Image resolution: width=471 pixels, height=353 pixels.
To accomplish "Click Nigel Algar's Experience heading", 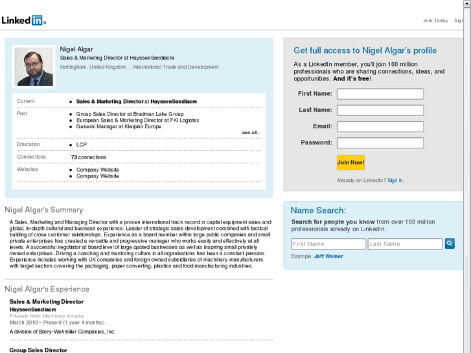I will tap(47, 289).
